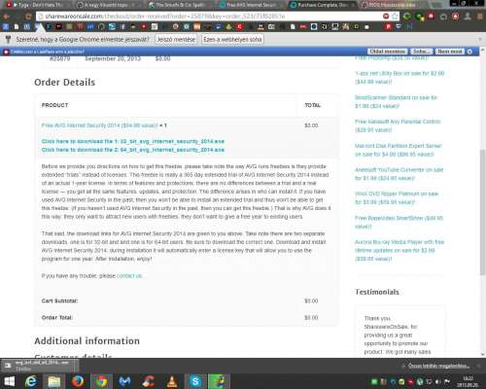This screenshot has width=486, height=389.
Task: Click 'Ezen a webhelyen soha' button
Action: 232,40
